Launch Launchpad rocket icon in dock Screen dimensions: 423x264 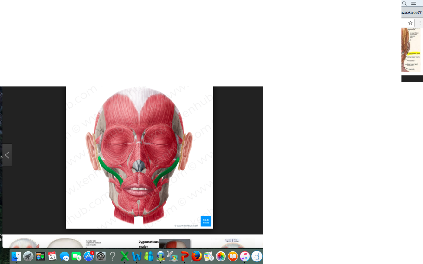pos(28,256)
